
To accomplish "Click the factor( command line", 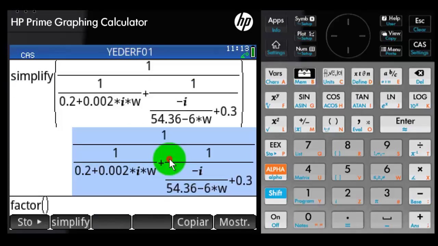I will coord(133,205).
